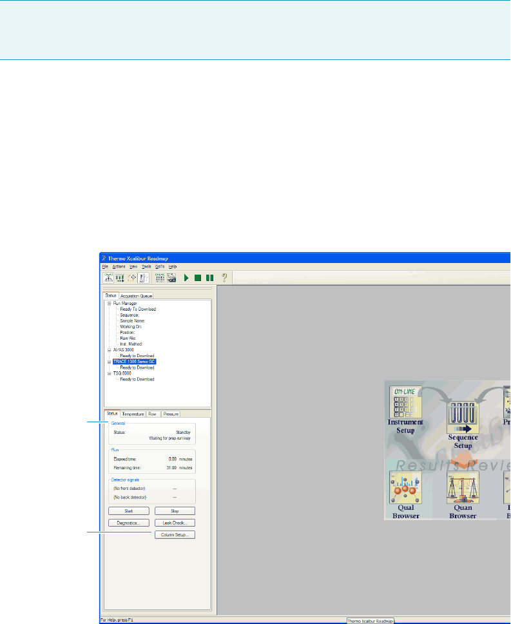The height and width of the screenshot is (624, 511).
Task: Click the Leak Check button
Action: (x=175, y=523)
